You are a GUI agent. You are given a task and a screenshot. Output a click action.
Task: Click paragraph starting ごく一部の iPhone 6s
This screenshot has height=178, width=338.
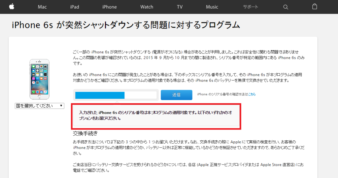click(x=188, y=57)
